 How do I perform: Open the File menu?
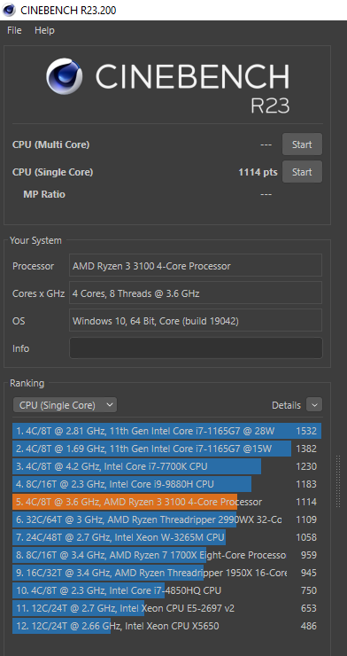(x=14, y=30)
